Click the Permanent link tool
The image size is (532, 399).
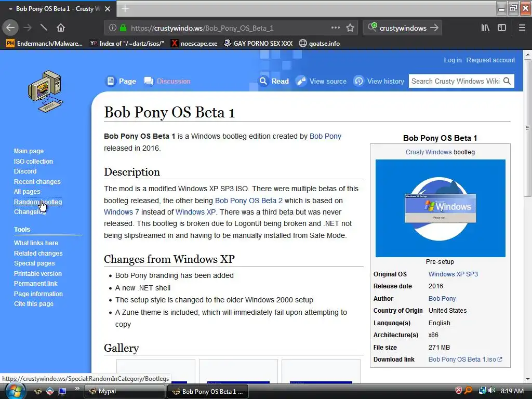(x=36, y=284)
